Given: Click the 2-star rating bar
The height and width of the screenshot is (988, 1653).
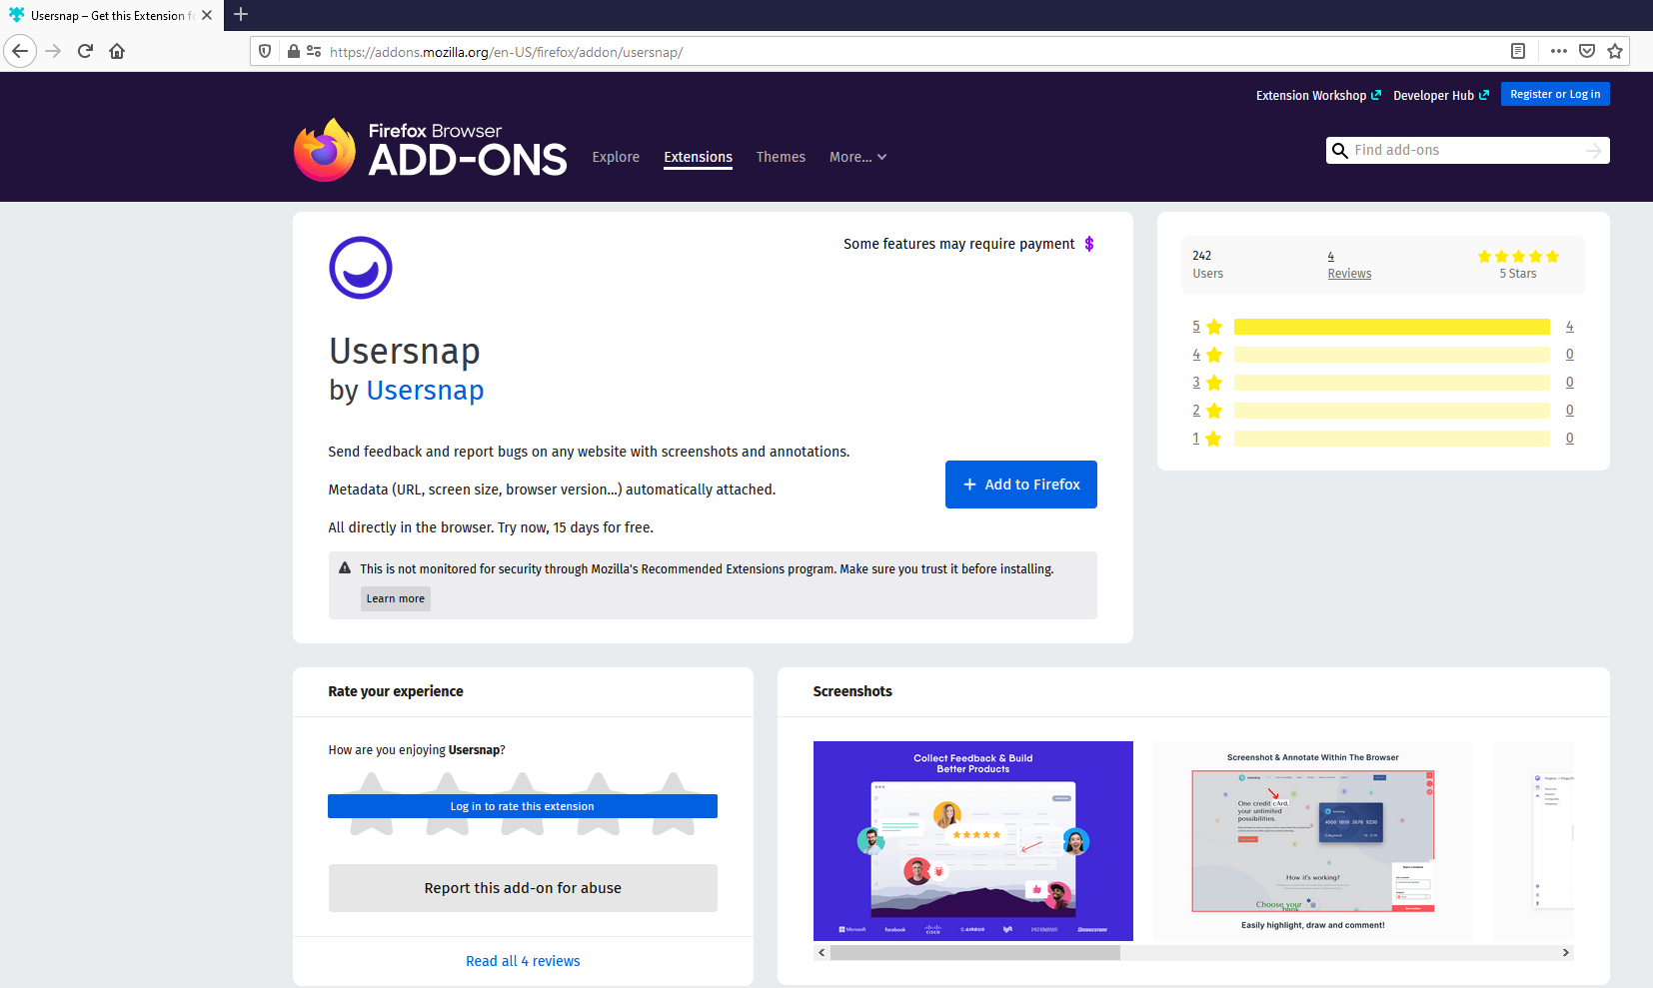Looking at the screenshot, I should 1392,411.
